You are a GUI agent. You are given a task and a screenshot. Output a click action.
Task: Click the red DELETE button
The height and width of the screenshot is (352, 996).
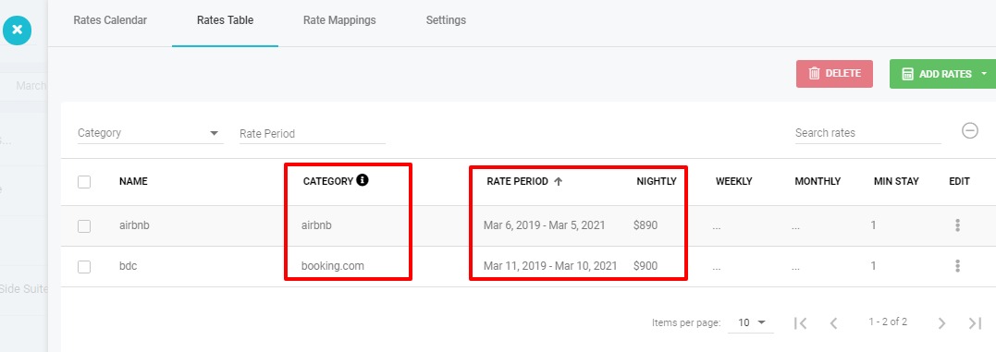click(x=834, y=74)
